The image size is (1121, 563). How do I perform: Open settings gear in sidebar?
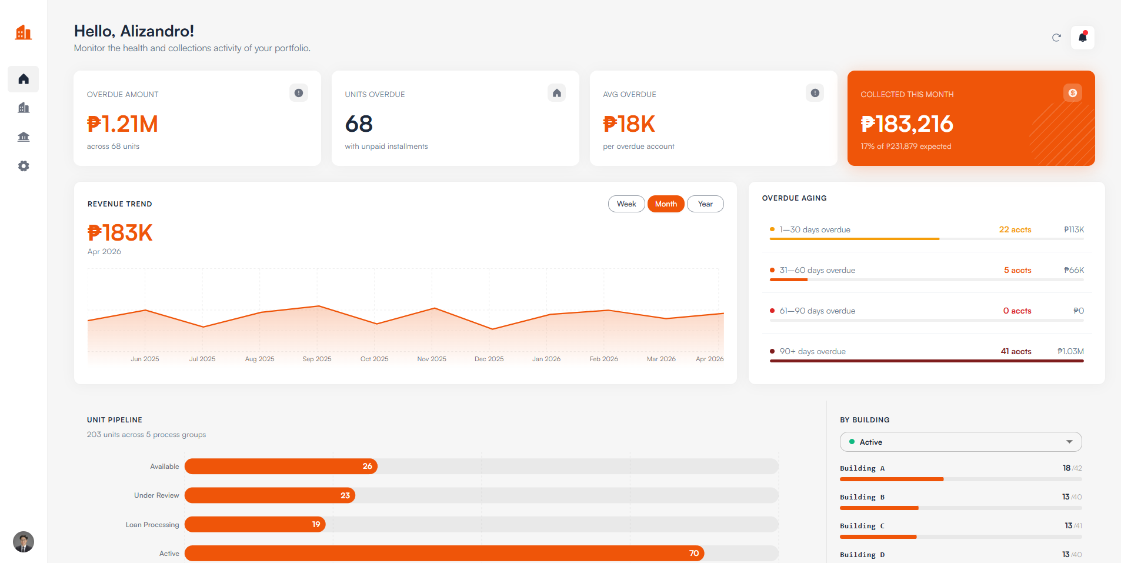(24, 166)
